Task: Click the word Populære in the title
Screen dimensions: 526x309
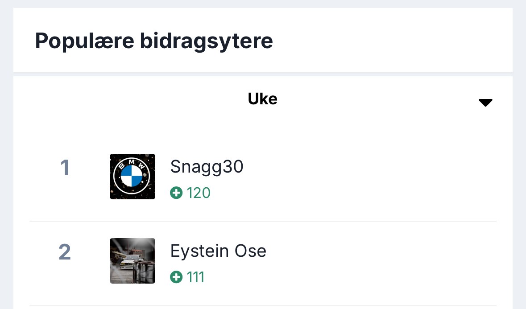Action: 84,41
